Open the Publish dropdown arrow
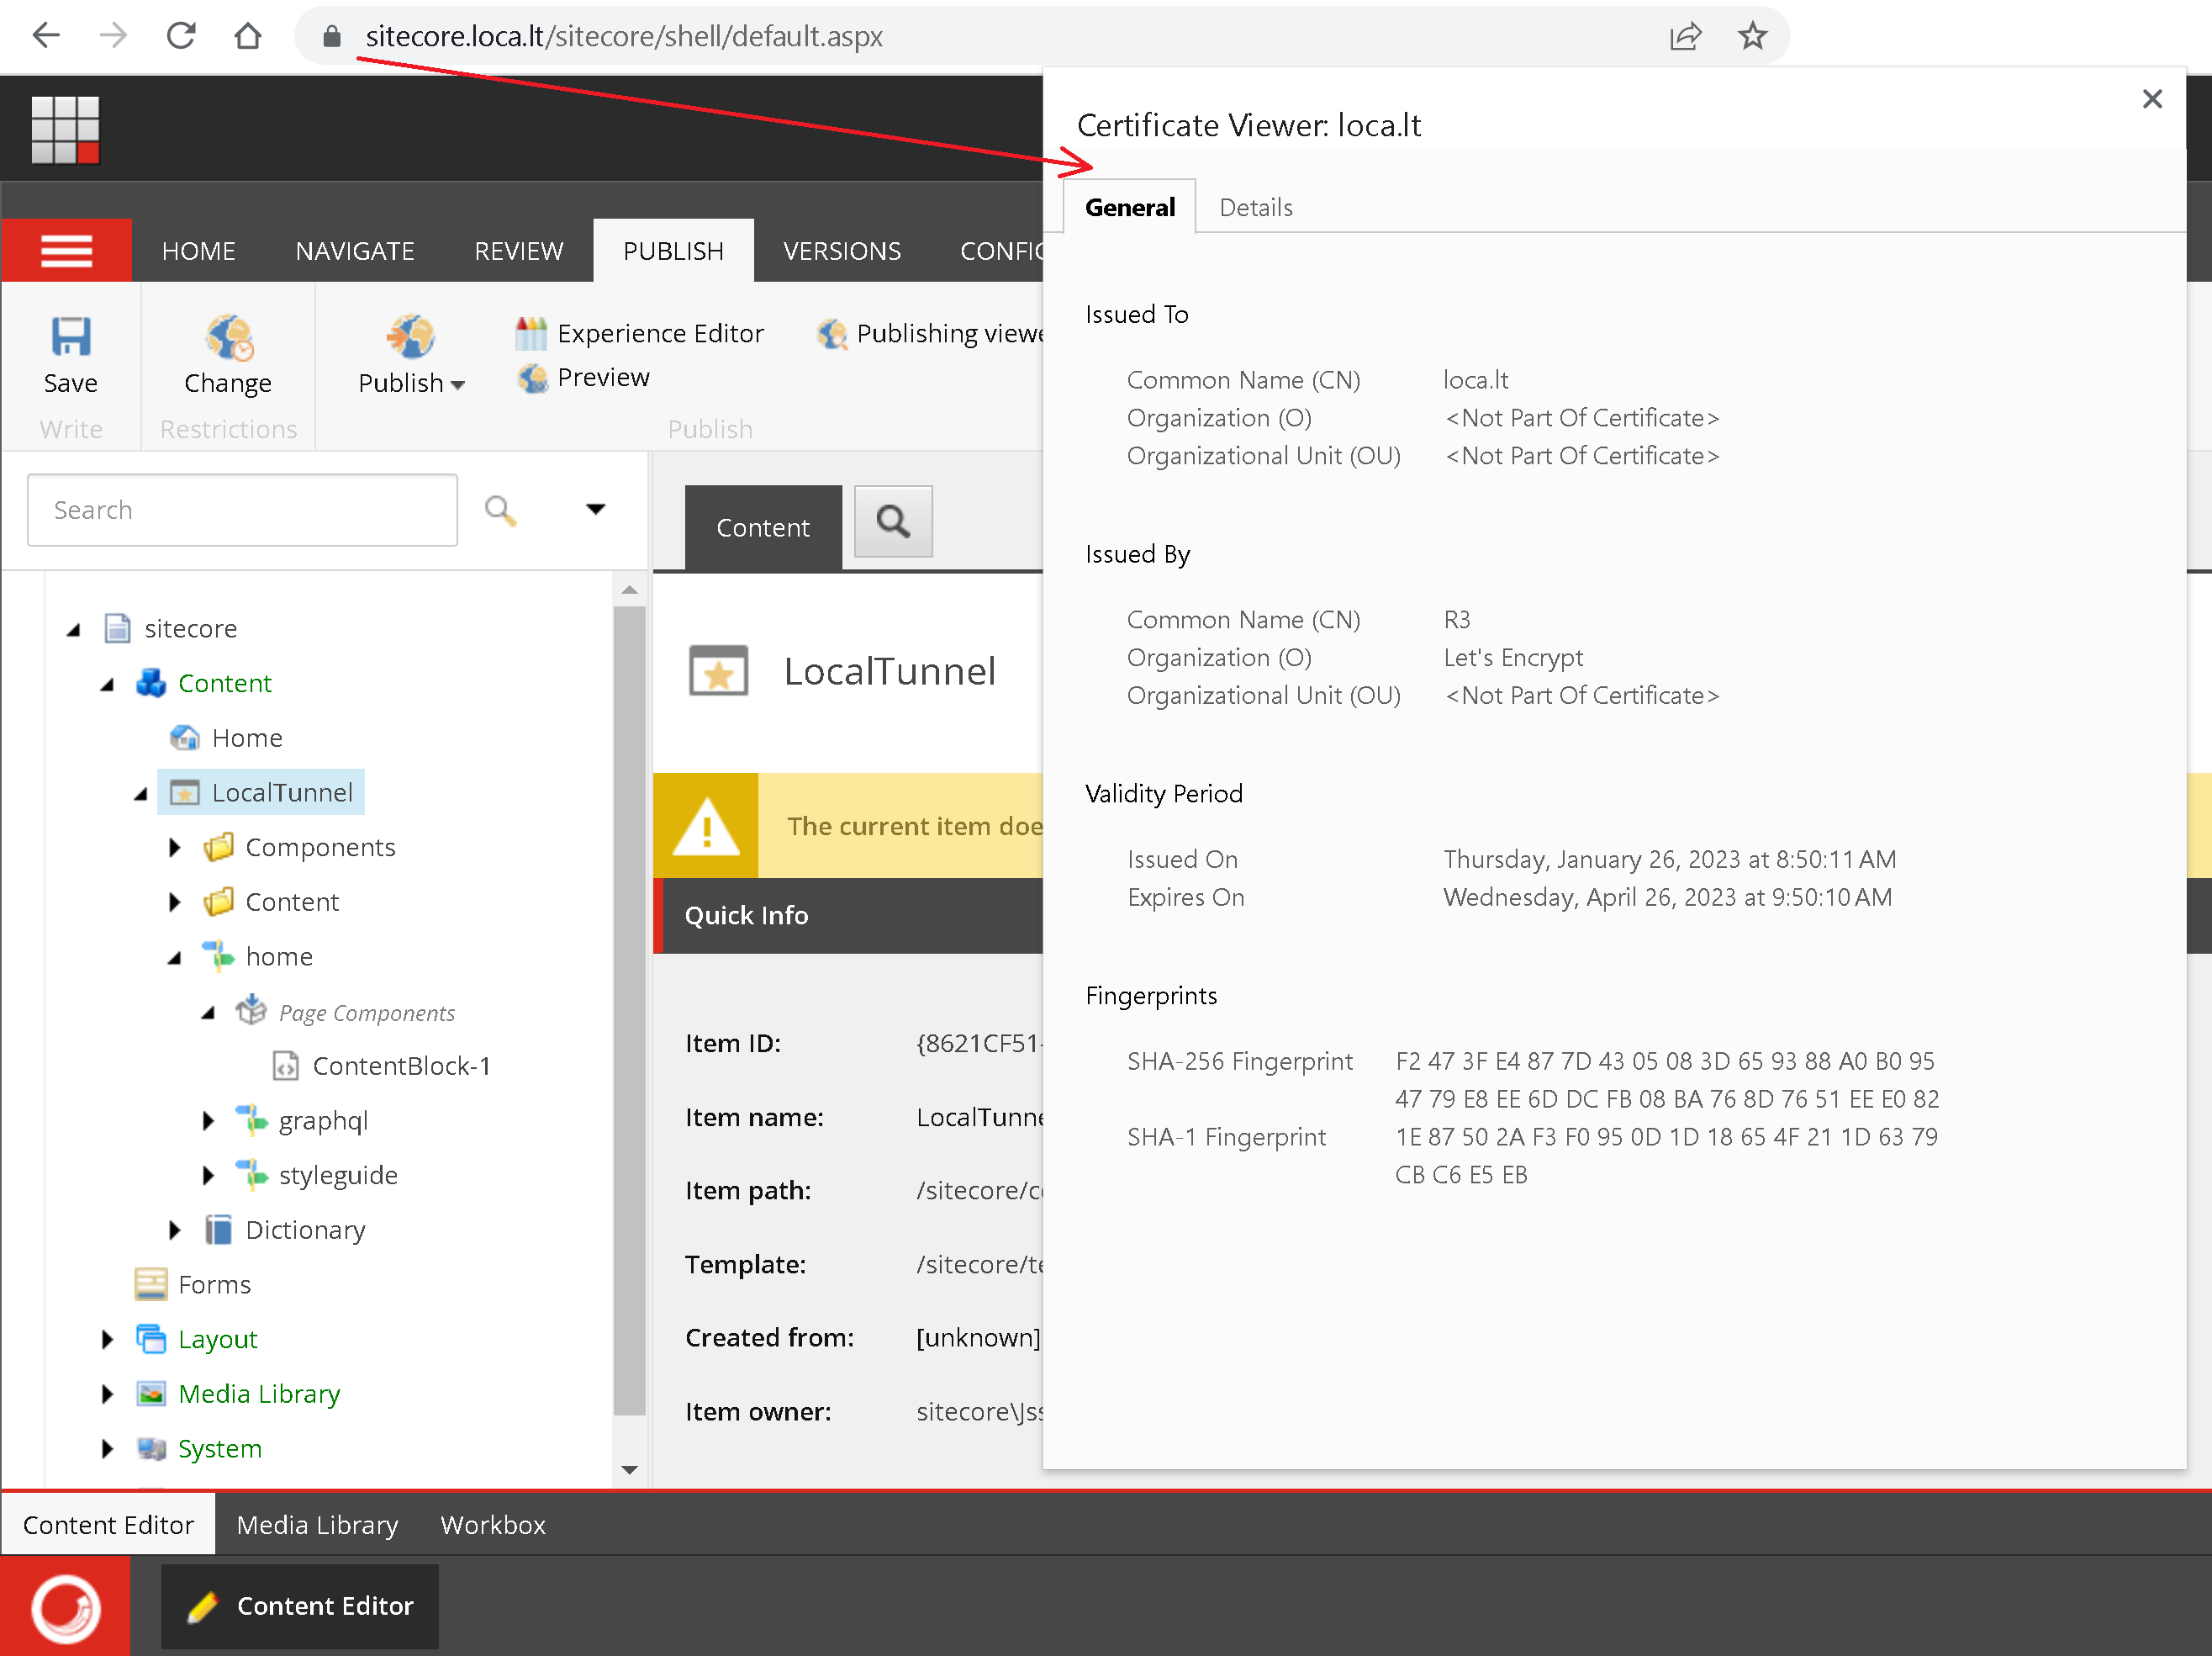This screenshot has width=2212, height=1656. [x=458, y=384]
